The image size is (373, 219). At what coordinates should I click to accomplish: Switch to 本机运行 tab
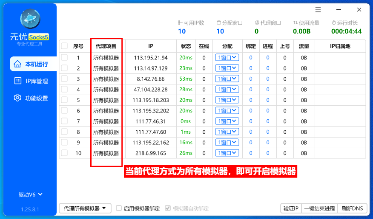tap(33, 64)
